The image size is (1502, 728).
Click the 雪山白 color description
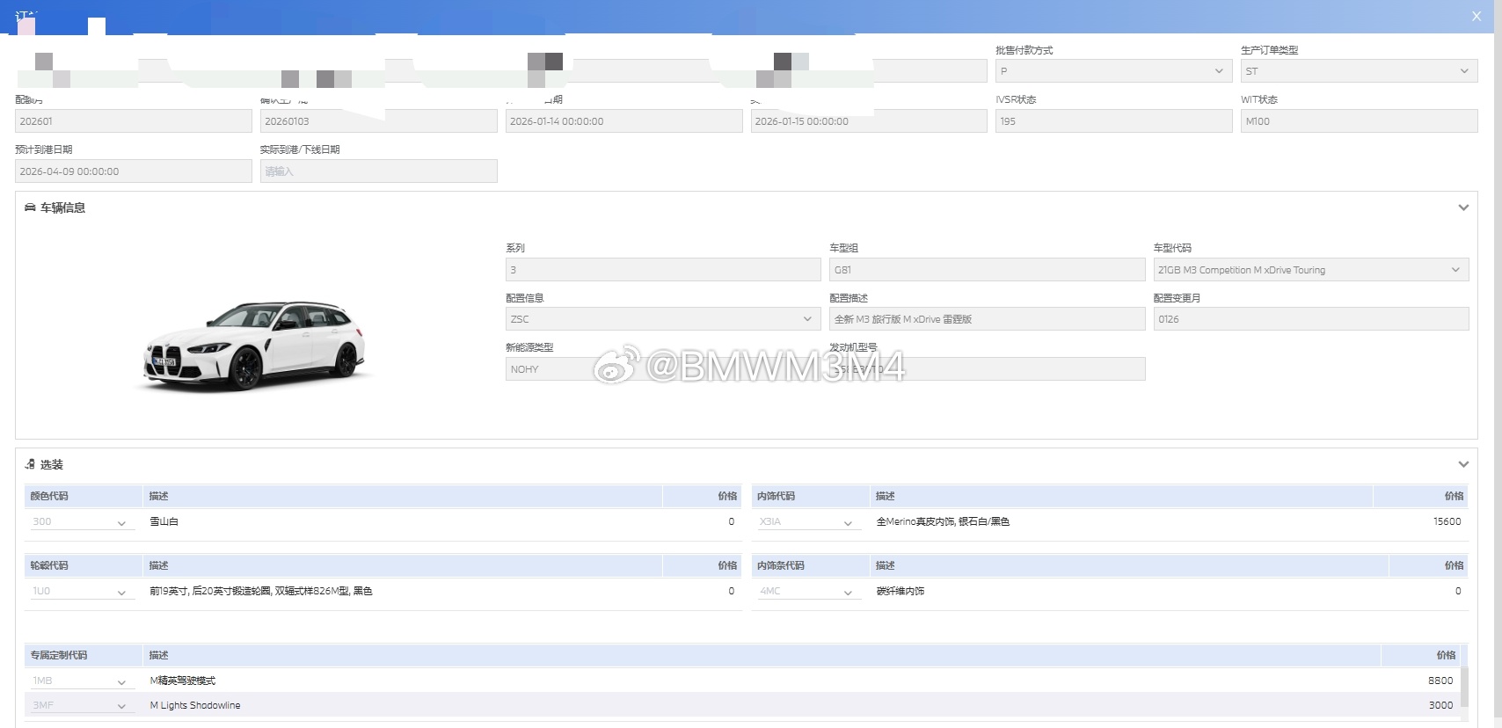tap(164, 522)
